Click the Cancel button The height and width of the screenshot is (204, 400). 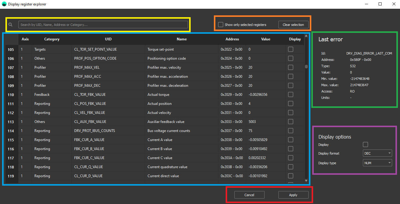click(249, 195)
